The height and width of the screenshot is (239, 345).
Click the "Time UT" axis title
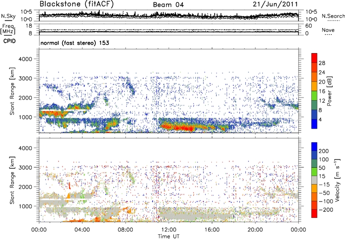[169, 236]
